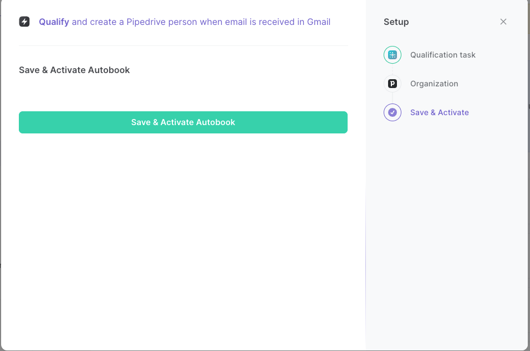Select the Pipedrive Organization step icon

[x=392, y=84]
